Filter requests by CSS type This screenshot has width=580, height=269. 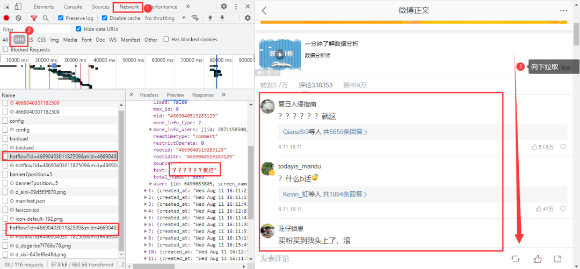point(41,40)
